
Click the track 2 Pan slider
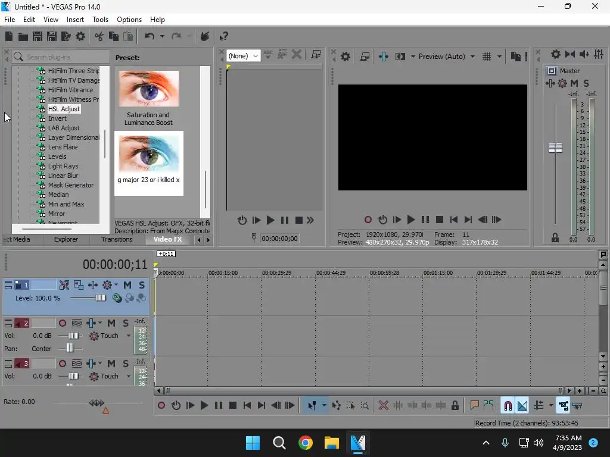point(70,348)
